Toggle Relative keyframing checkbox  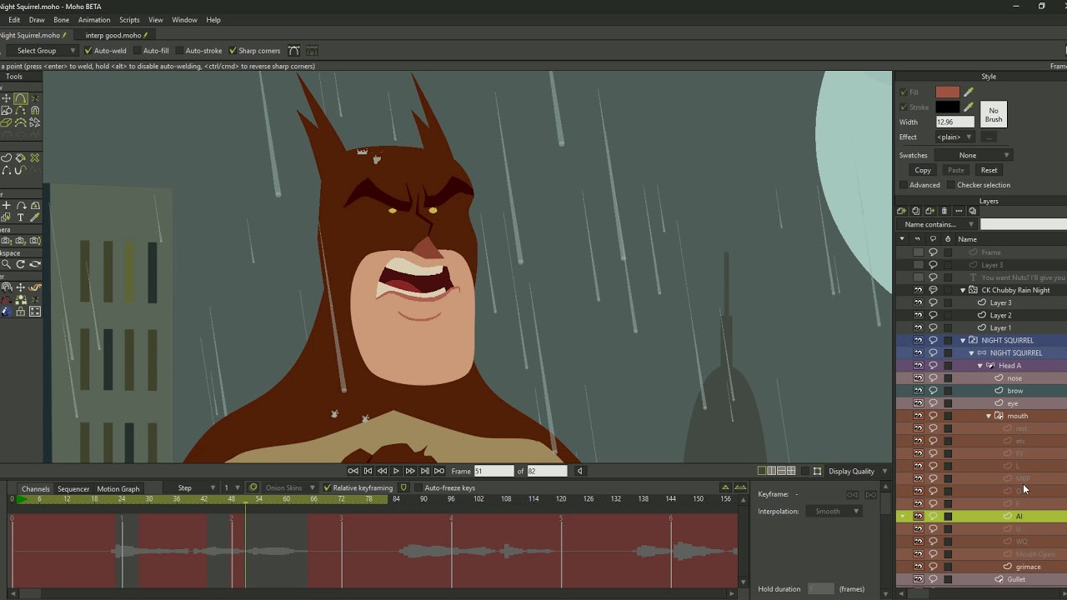pos(327,487)
